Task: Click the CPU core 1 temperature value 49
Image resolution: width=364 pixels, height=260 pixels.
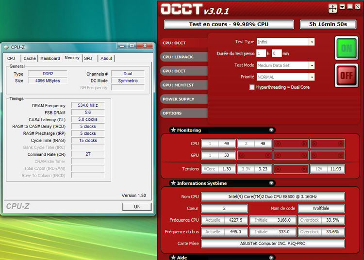Action: pos(227,144)
